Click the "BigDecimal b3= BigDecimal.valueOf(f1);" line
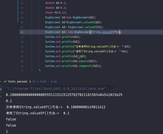The height and width of the screenshot is (134, 163). (x=74, y=27)
